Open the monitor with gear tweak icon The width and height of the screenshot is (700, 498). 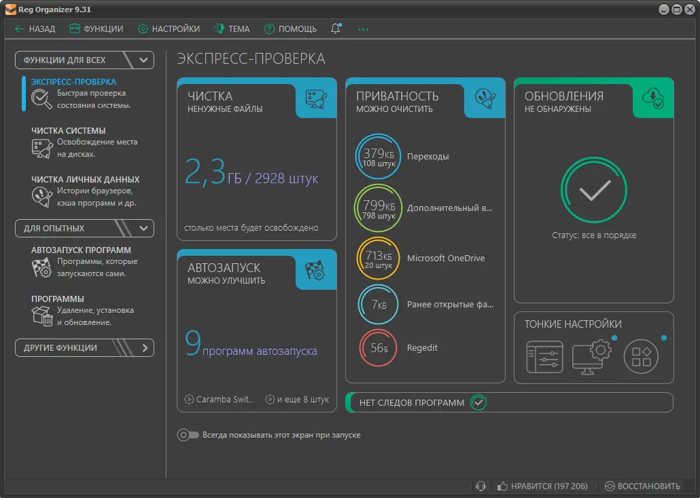coord(593,357)
